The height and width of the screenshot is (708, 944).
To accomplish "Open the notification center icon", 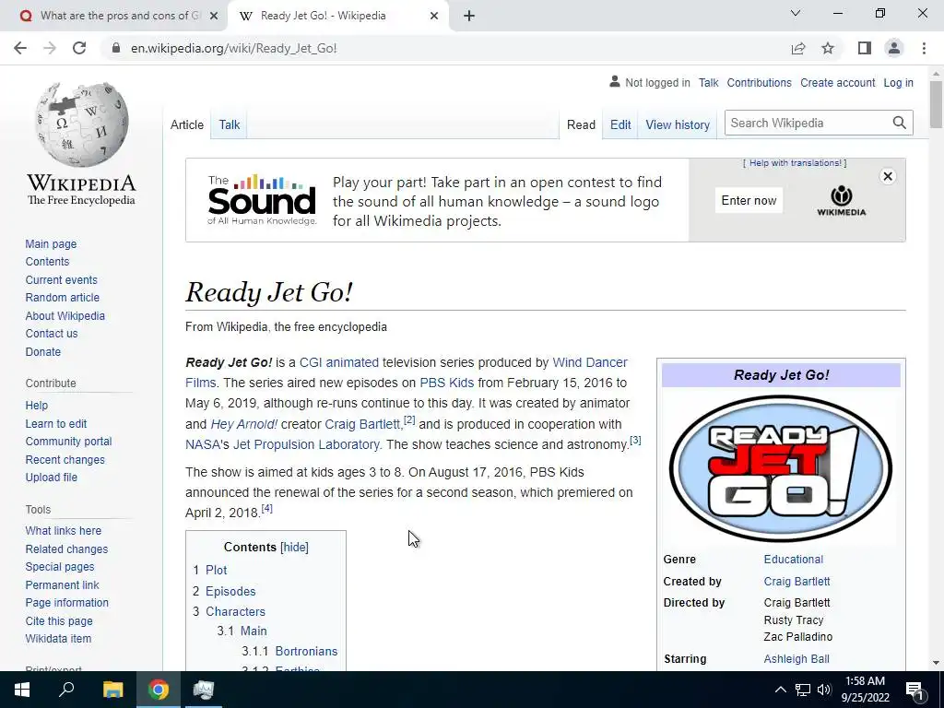I will point(914,690).
